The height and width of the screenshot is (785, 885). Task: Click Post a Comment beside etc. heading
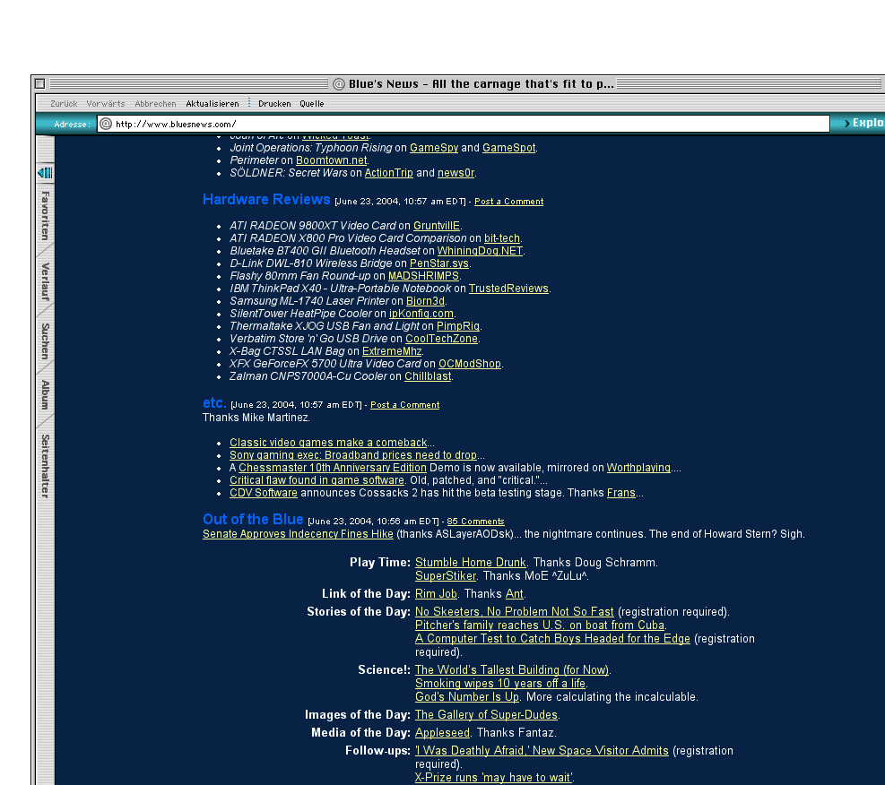[x=404, y=405]
